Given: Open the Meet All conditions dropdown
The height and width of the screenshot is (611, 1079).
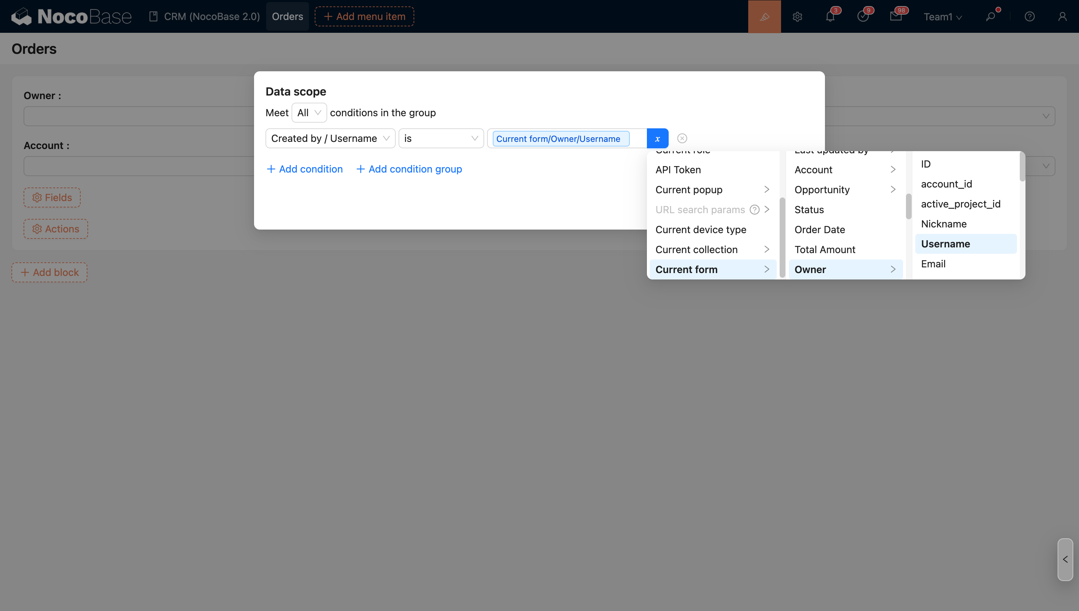Looking at the screenshot, I should click(309, 112).
